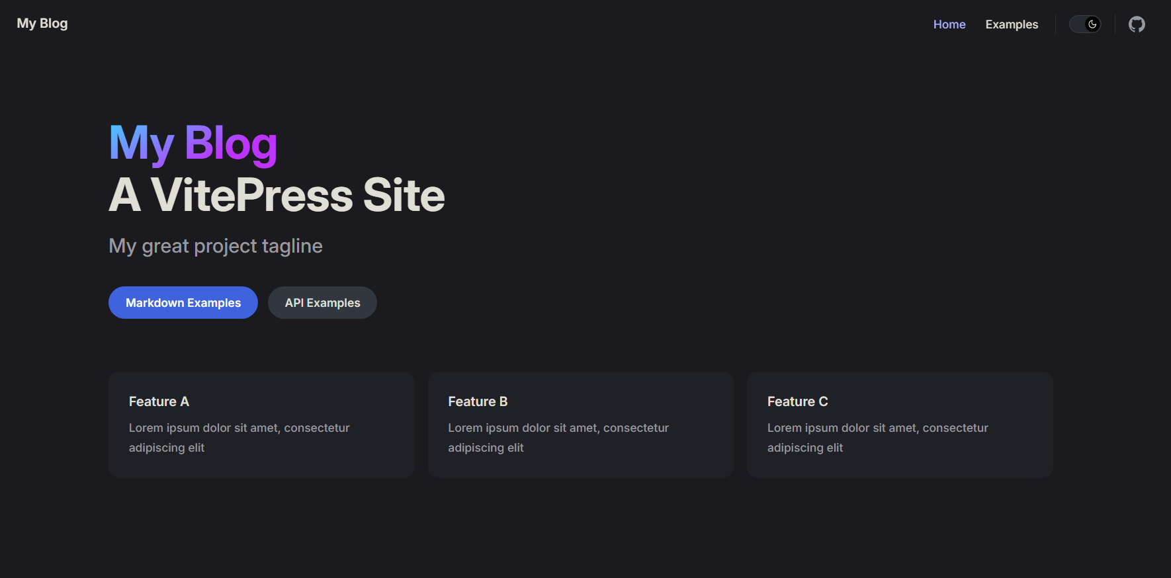
Task: Click the gradient My Blog hero heading
Action: 193,143
